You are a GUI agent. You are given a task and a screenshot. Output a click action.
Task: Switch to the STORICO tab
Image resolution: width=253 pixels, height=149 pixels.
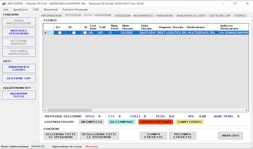point(240,16)
